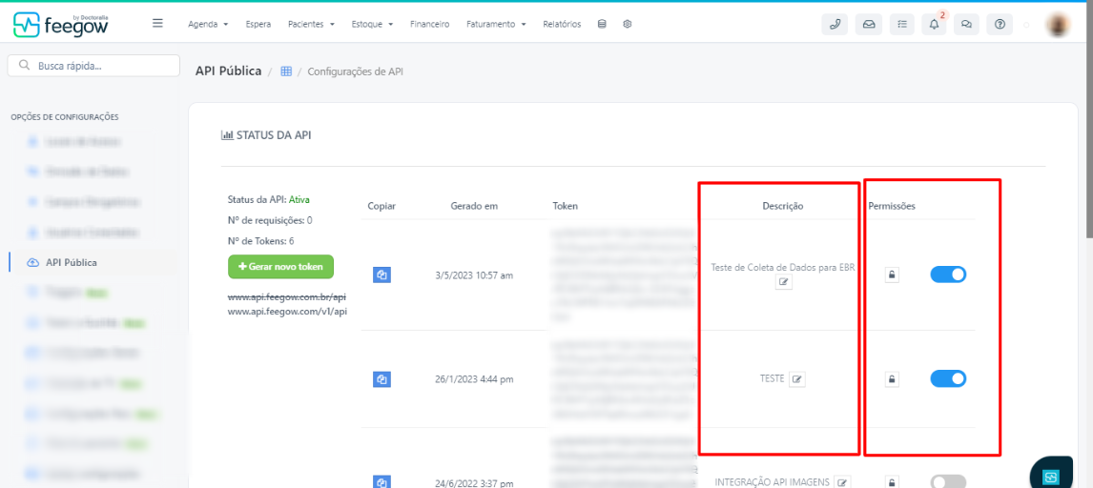Open the Relatórios menu item
This screenshot has height=488, width=1093.
pos(562,24)
